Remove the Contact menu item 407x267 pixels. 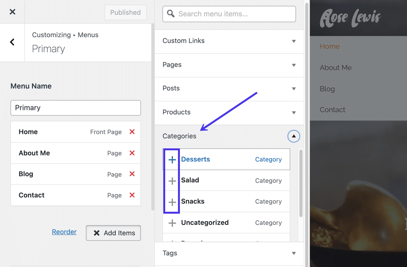click(132, 195)
